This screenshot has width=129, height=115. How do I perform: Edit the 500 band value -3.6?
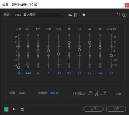(59, 73)
